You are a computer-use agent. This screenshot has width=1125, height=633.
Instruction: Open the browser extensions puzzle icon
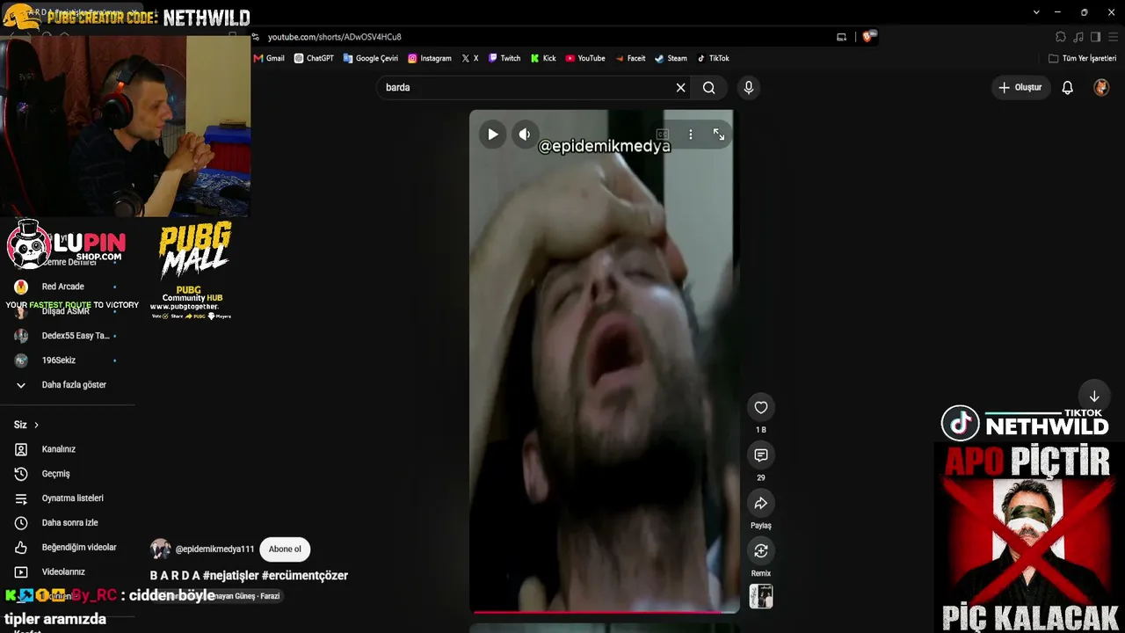1061,37
